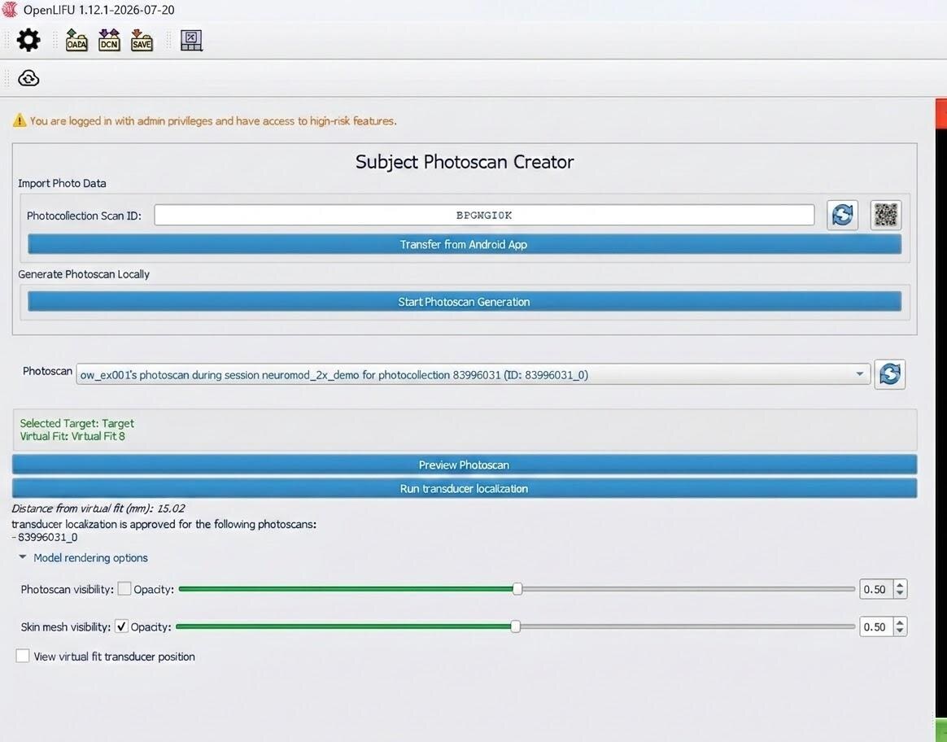Click the admin privileges warning message text

click(x=213, y=120)
